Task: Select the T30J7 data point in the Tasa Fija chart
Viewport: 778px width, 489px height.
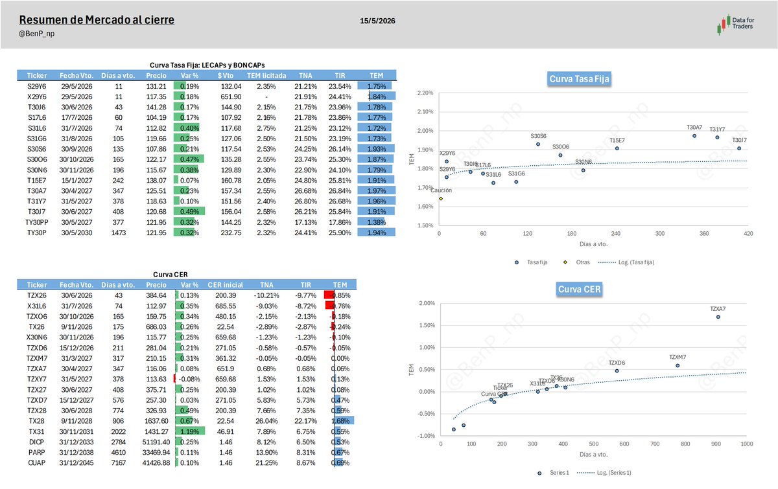Action: coord(739,148)
